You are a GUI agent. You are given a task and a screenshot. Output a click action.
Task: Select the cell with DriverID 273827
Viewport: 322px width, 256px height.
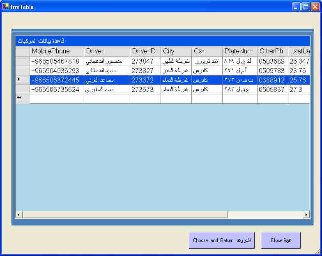pos(145,71)
